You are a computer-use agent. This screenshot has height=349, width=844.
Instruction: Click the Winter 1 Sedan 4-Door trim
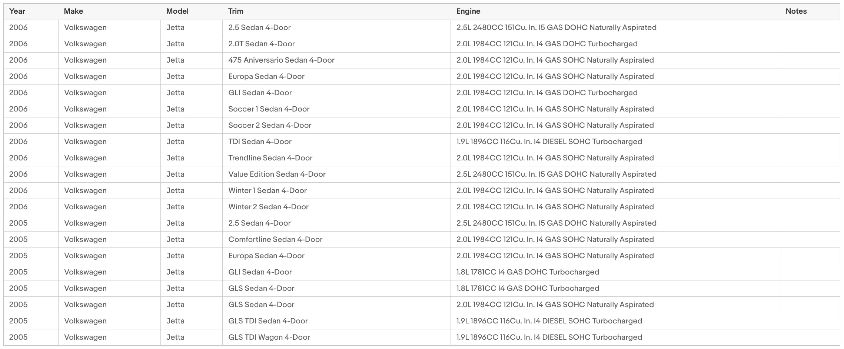[268, 190]
